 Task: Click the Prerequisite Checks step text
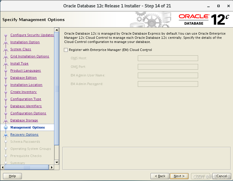[x=26, y=156]
